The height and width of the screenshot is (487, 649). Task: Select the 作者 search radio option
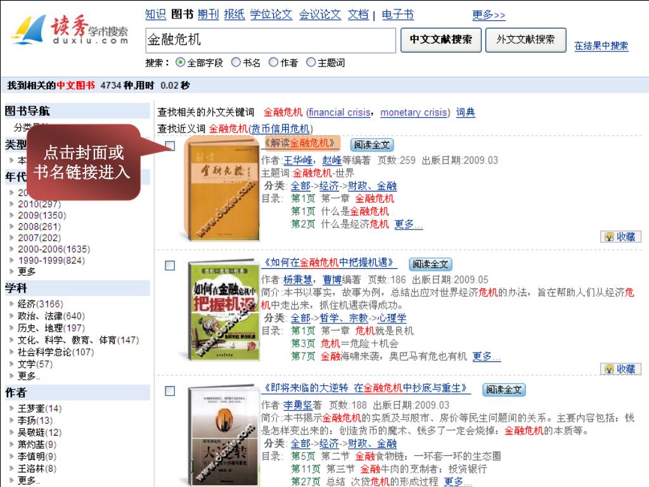(273, 63)
